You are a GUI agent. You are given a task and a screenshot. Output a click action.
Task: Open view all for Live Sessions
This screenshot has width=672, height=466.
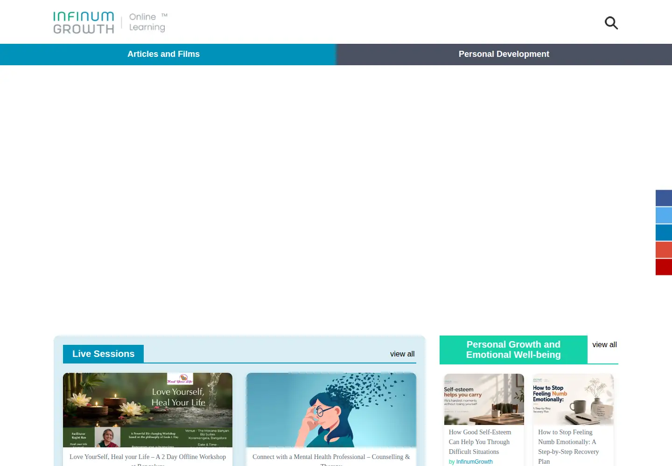[x=402, y=354]
